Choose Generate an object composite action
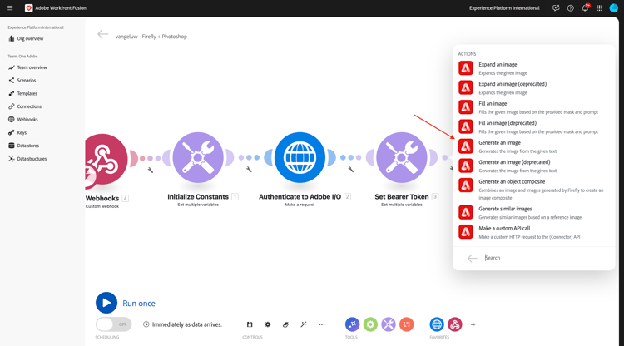Image resolution: width=624 pixels, height=346 pixels. 533,189
